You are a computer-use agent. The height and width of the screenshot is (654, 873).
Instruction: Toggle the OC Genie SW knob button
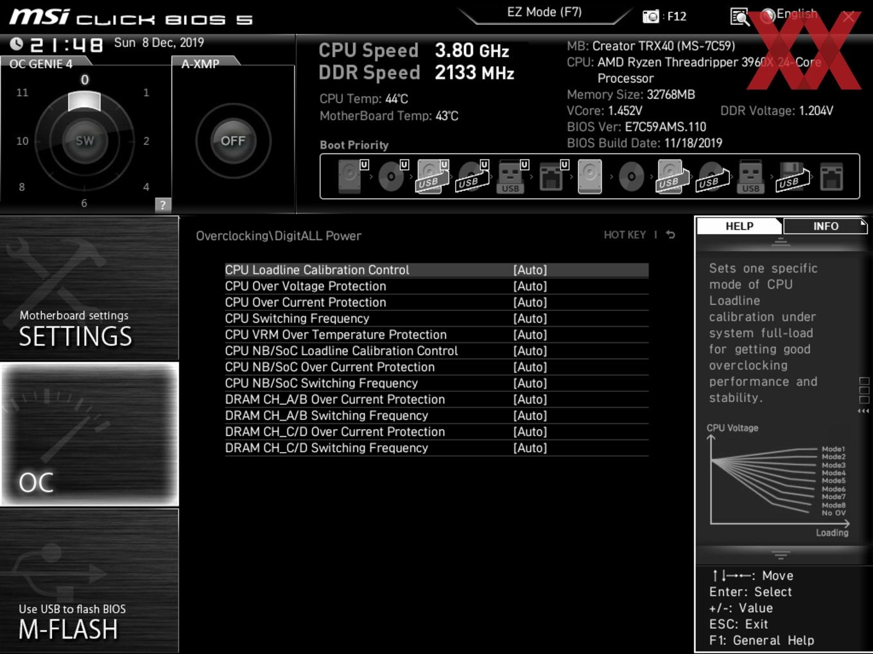tap(84, 140)
